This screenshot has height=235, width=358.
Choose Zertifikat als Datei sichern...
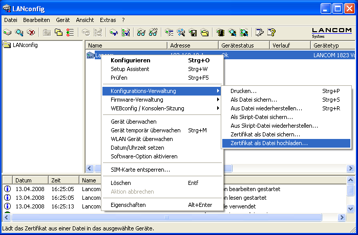(286, 134)
